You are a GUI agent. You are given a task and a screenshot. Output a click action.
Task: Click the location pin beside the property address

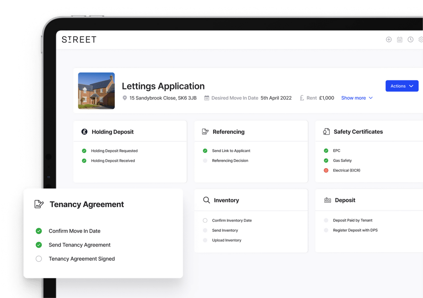point(125,98)
